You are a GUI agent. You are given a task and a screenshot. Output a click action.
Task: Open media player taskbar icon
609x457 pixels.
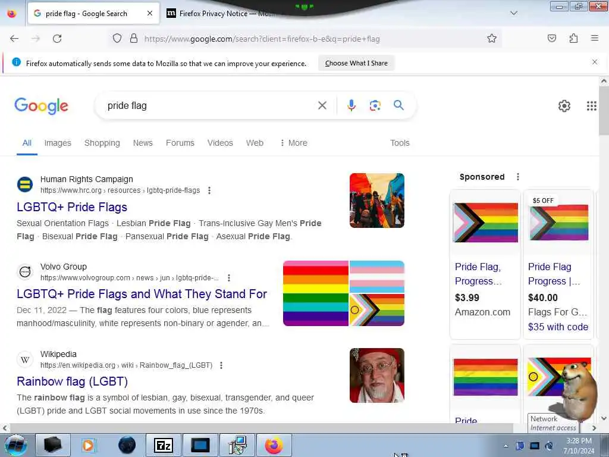89,445
